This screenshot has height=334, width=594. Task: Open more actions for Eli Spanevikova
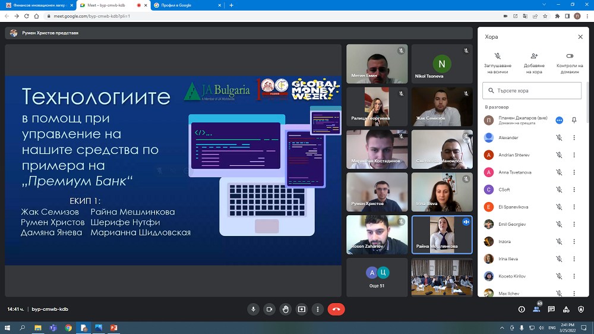574,207
